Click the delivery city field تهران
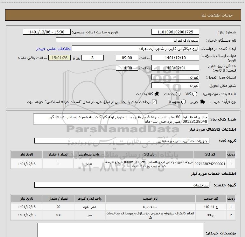Screen dimensions: 245x237 (175, 85)
